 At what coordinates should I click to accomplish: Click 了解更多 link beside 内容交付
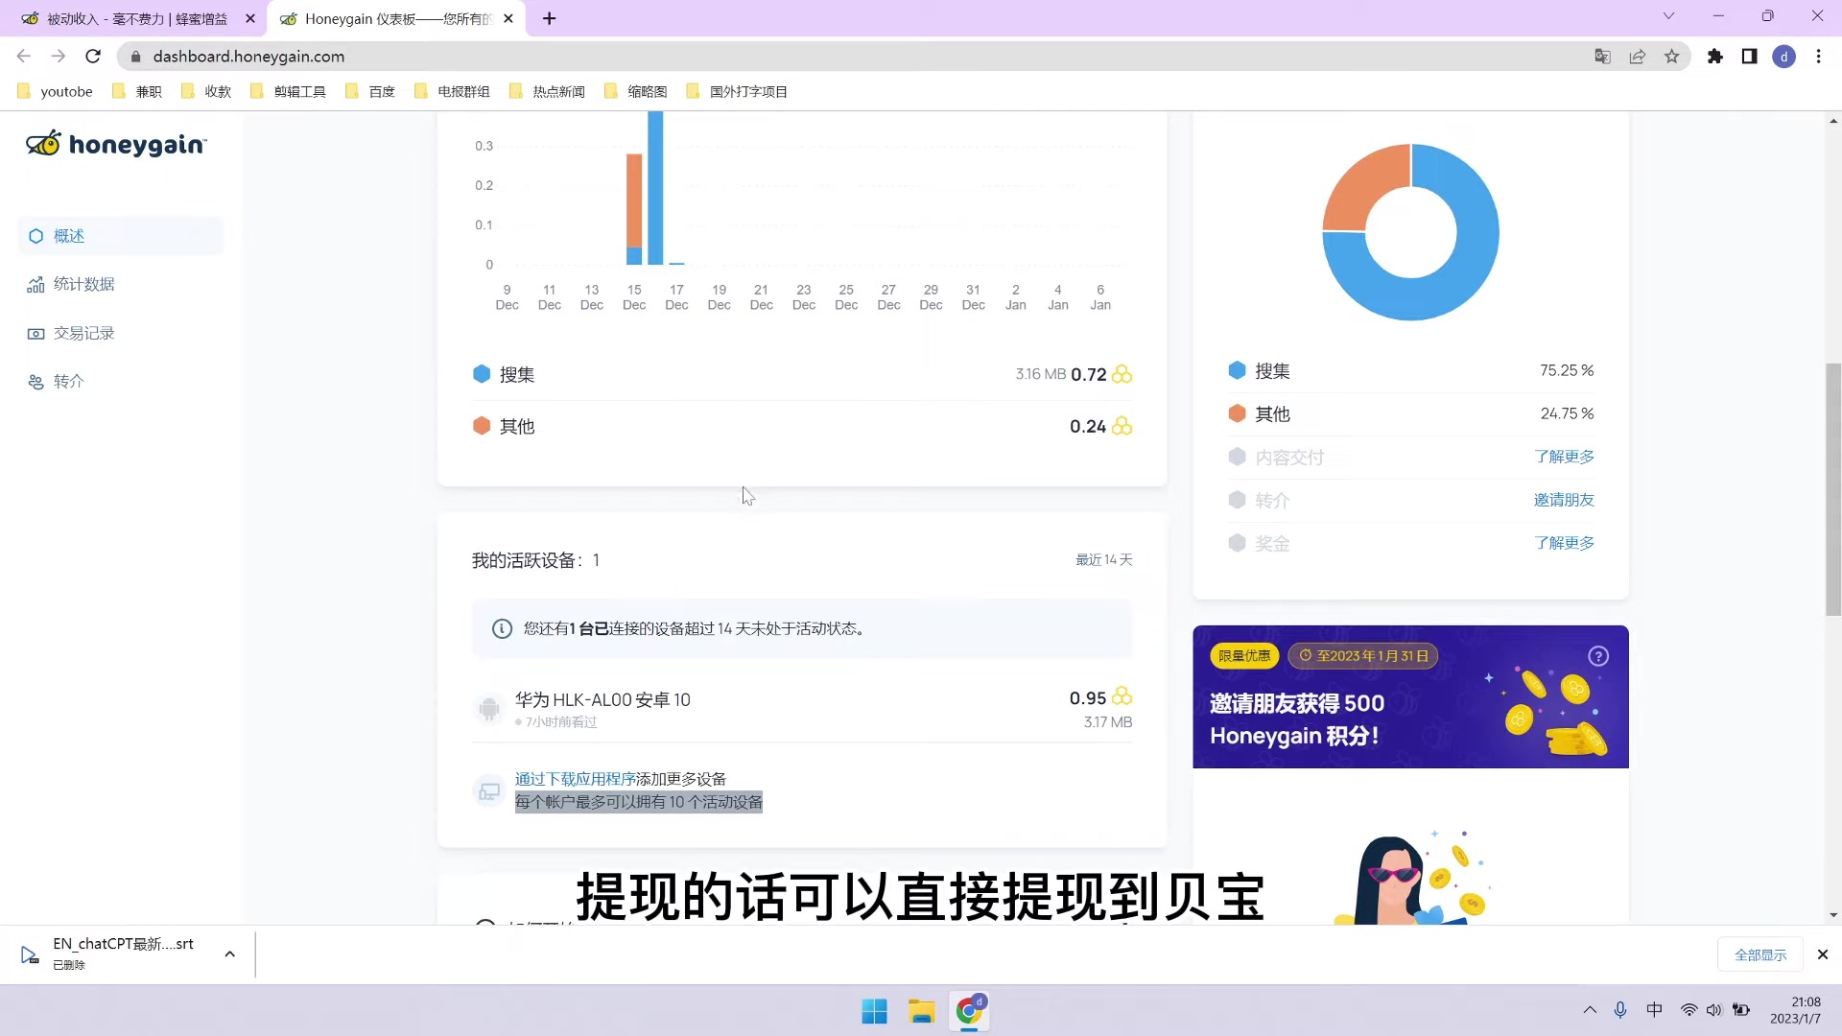(x=1564, y=457)
